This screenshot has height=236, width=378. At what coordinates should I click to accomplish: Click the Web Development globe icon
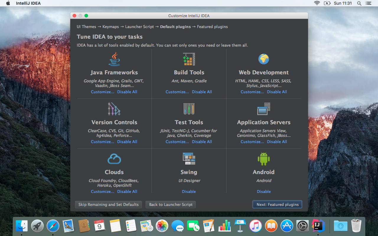(264, 59)
